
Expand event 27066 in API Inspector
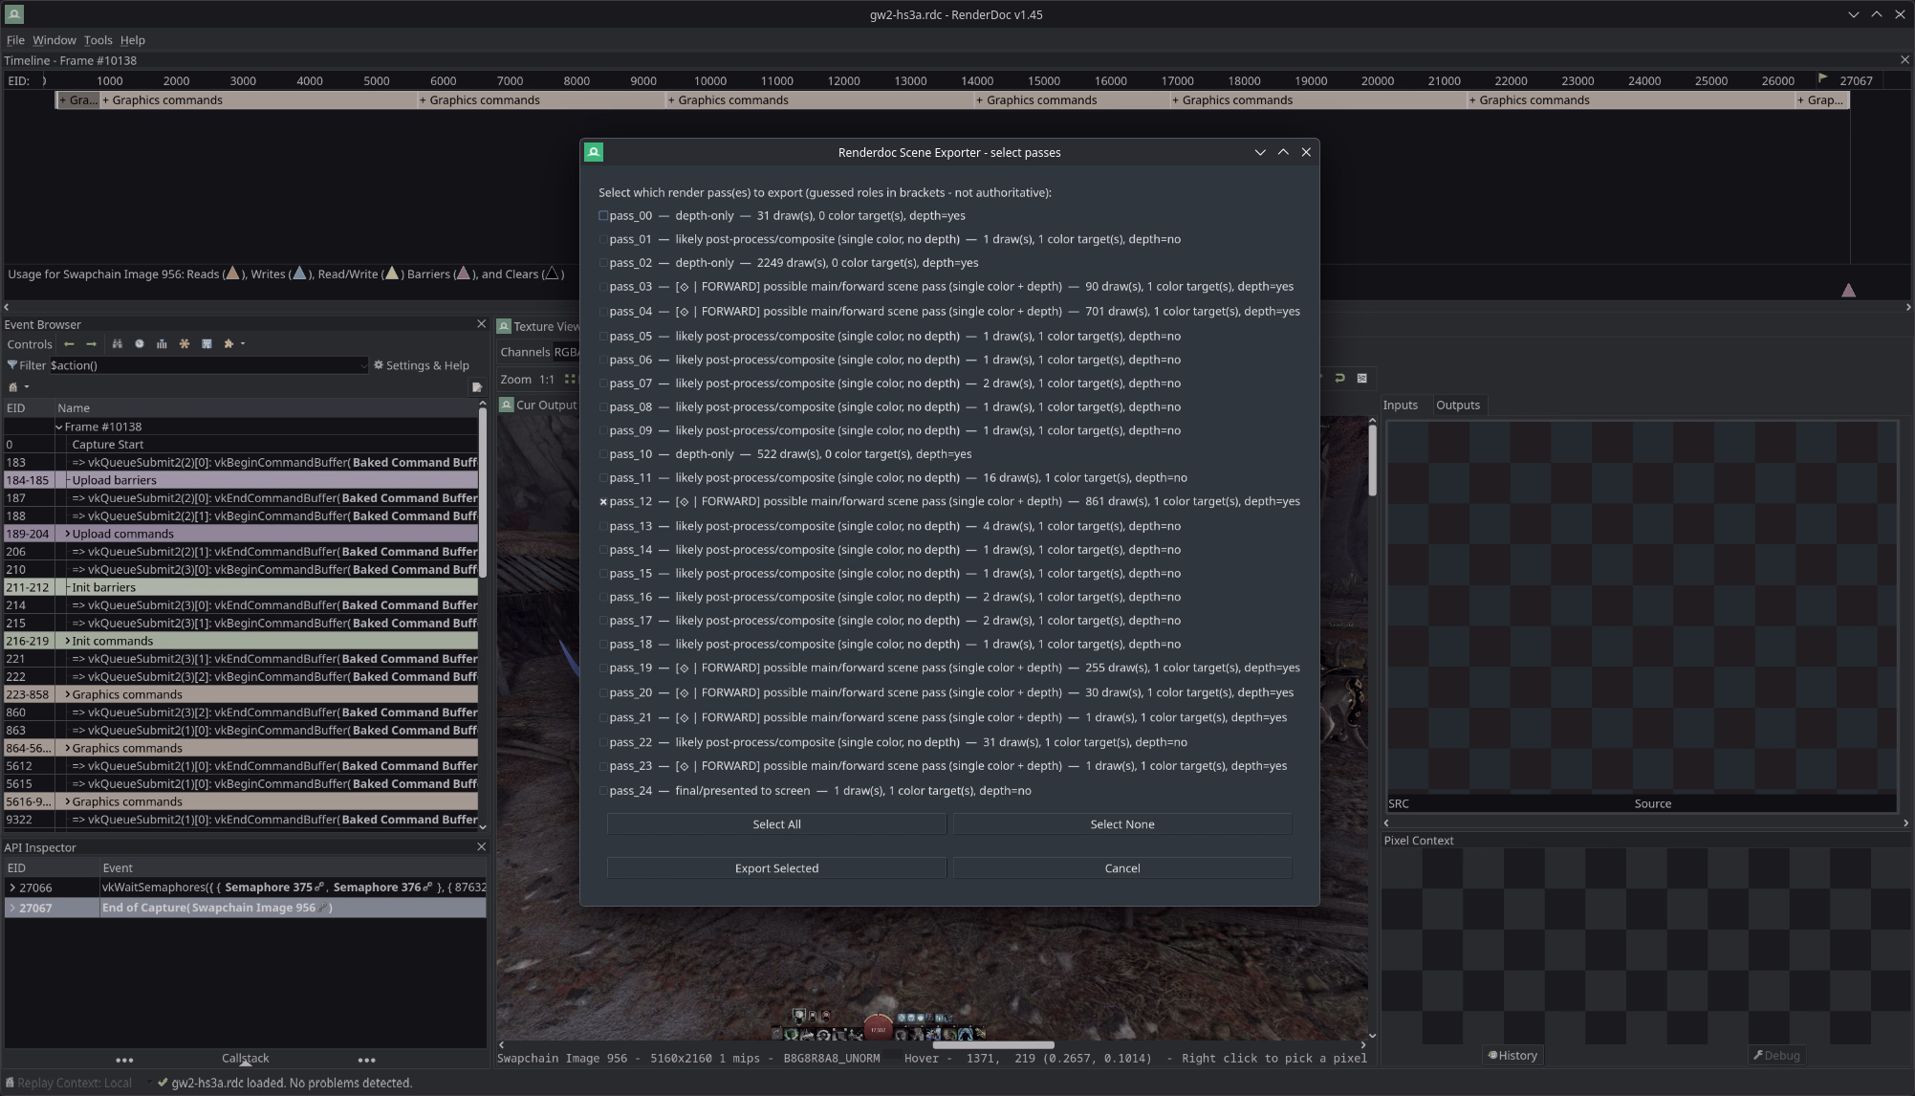(12, 888)
